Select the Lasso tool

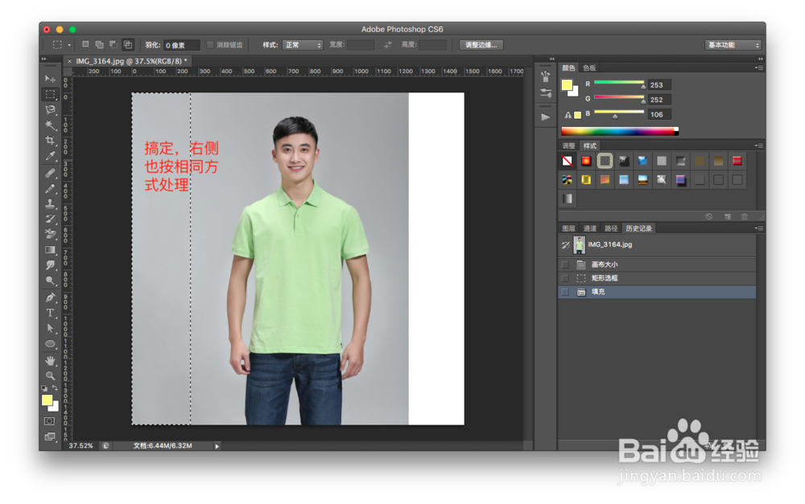pos(50,109)
